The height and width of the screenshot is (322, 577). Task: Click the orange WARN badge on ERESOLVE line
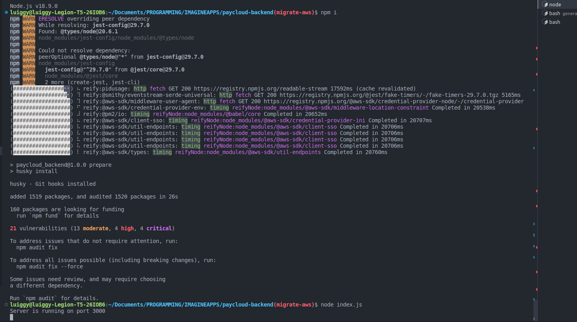[x=28, y=19]
